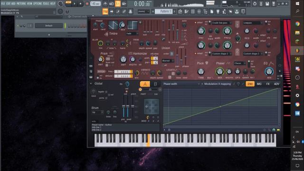Open the TOOLS menu
Viewport: 304px width, 171px height.
46,4
